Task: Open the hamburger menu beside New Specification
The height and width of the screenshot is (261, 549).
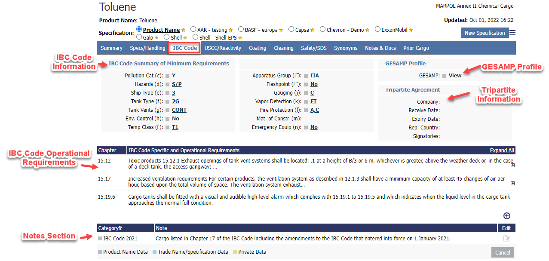Action: pyautogui.click(x=512, y=33)
